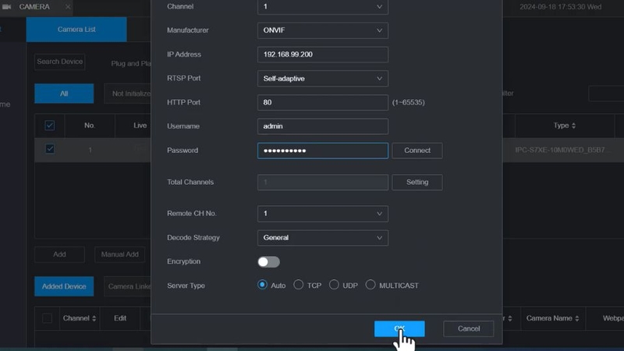
Task: Click the date and time display
Action: (x=560, y=7)
